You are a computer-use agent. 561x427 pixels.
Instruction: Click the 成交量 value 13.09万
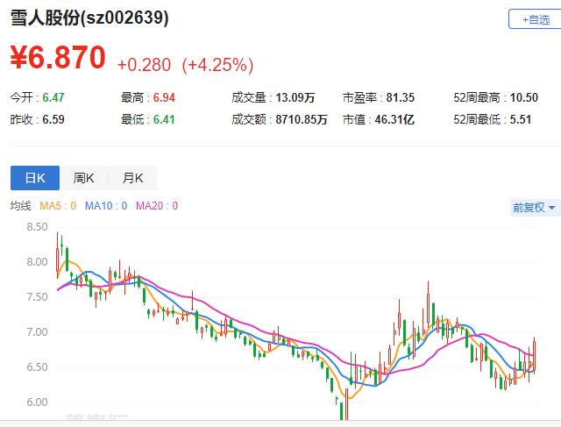[295, 97]
